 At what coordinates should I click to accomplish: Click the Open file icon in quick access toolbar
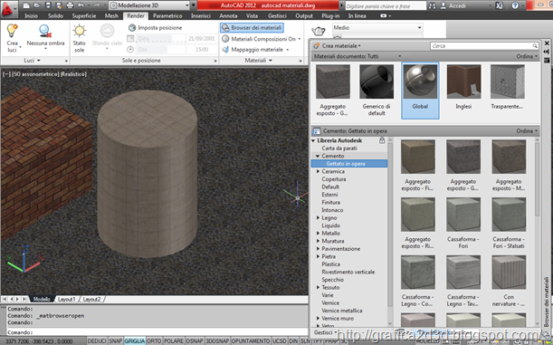click(37, 5)
